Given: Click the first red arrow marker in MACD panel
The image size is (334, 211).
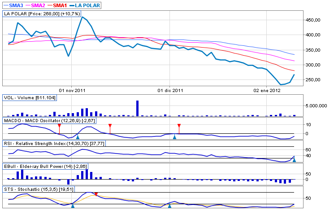Looking at the screenshot, I should (59, 126).
